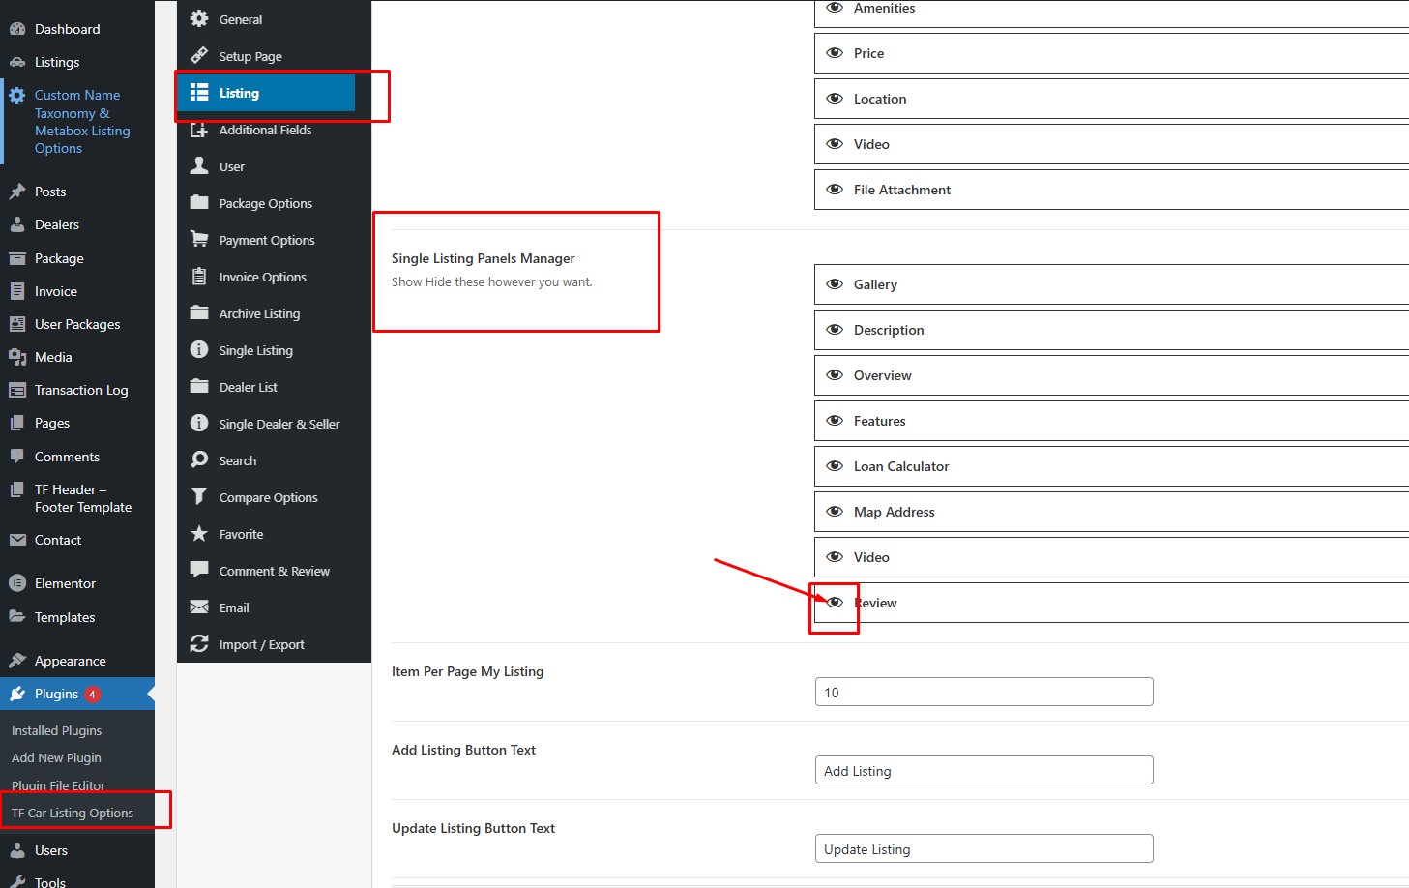Click the Custom Name Taxonomy gear icon
Screen dimensions: 1409x888
(x=17, y=95)
